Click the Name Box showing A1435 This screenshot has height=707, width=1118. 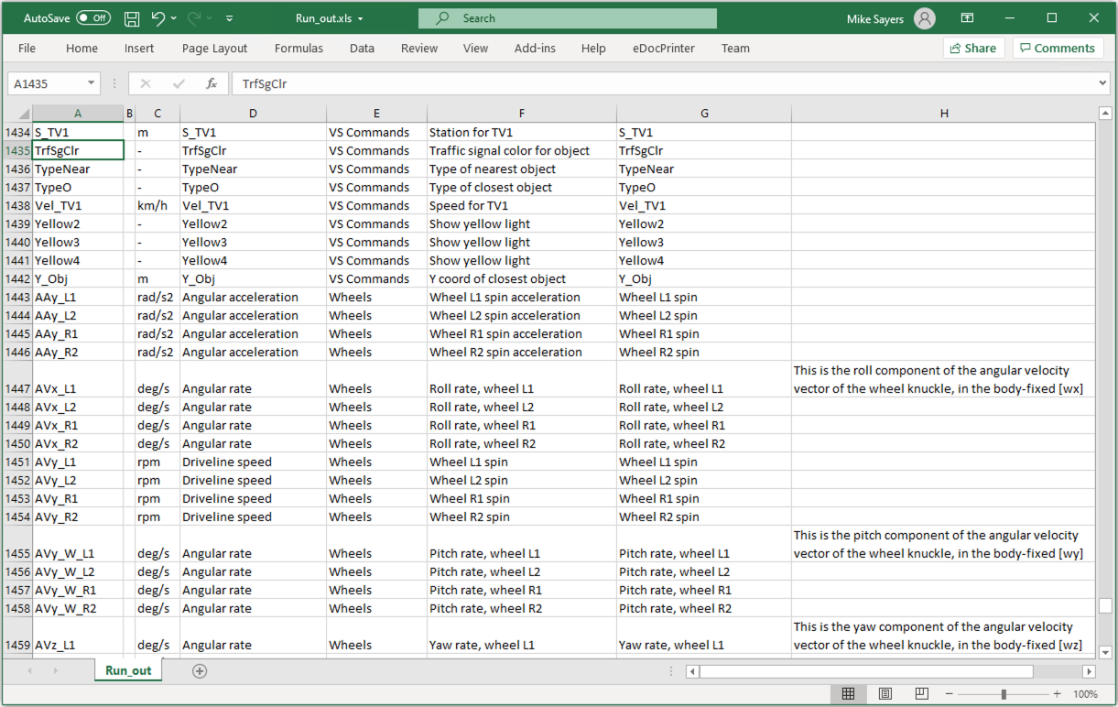[x=46, y=83]
